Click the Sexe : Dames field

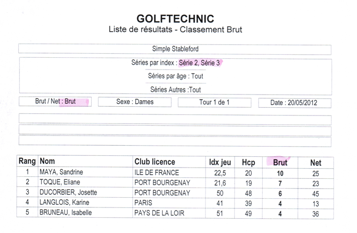[135, 102]
